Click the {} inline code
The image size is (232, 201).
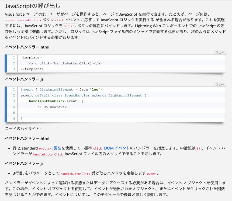point(198,148)
